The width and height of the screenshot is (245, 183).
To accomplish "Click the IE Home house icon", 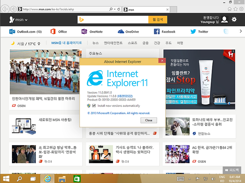I will (230, 9).
